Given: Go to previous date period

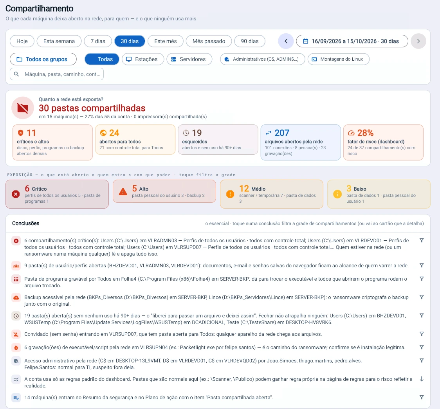Looking at the screenshot, I should pyautogui.click(x=286, y=41).
